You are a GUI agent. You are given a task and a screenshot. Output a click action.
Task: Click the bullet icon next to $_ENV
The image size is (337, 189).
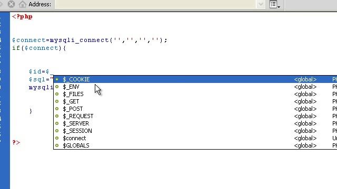point(57,87)
